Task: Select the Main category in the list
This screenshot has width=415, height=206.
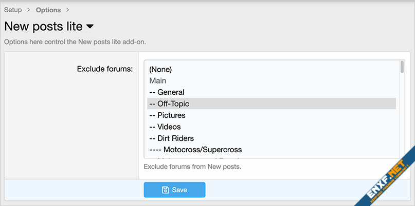Action: [x=158, y=81]
